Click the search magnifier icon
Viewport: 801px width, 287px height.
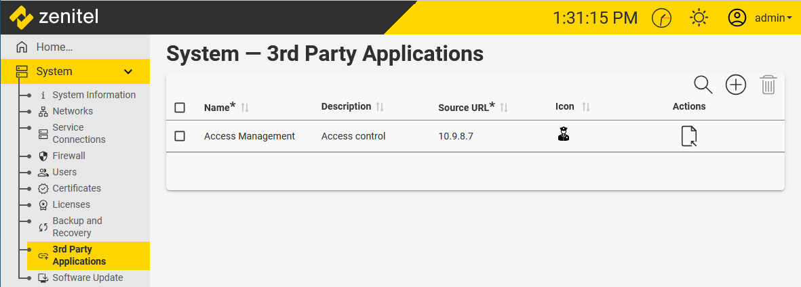pyautogui.click(x=703, y=85)
